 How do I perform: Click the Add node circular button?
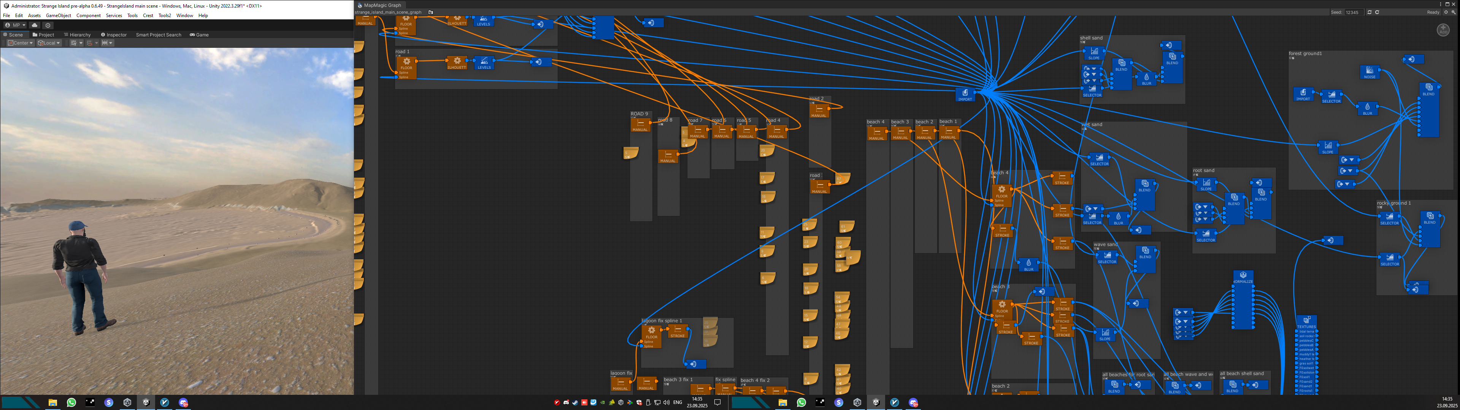(x=1443, y=30)
